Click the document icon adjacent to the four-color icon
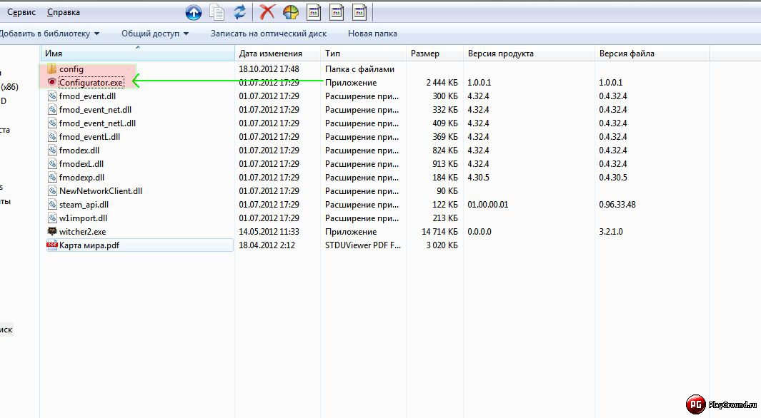The width and height of the screenshot is (761, 418). point(314,12)
